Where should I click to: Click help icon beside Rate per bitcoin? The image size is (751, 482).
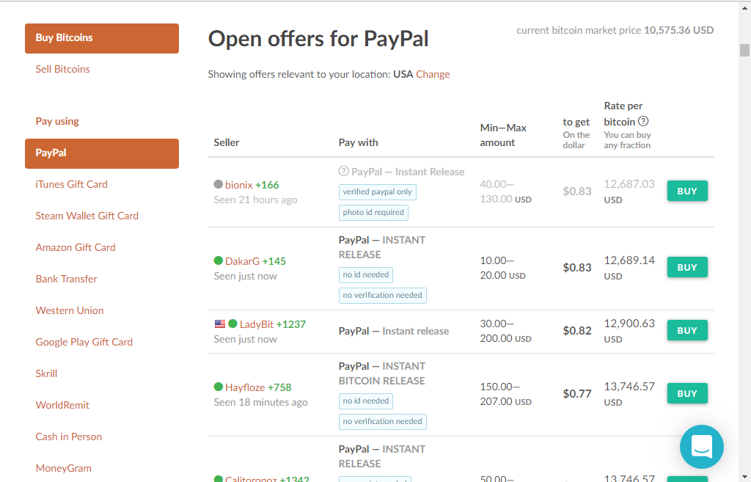643,122
